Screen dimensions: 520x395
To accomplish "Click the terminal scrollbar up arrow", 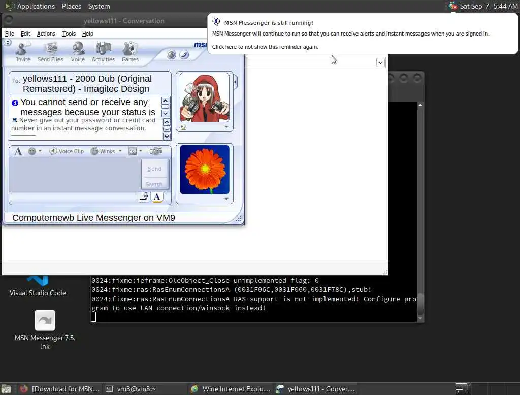I will pos(420,105).
